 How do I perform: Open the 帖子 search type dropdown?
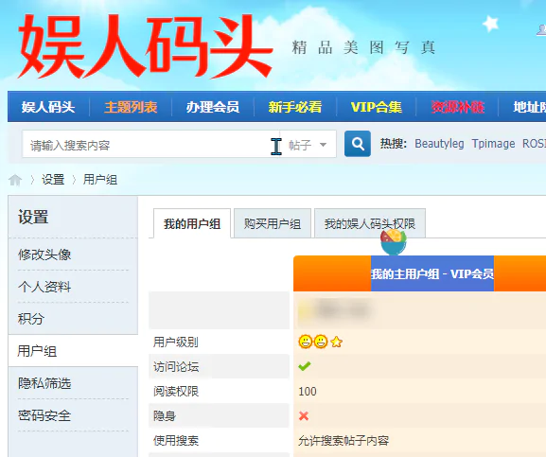[308, 145]
